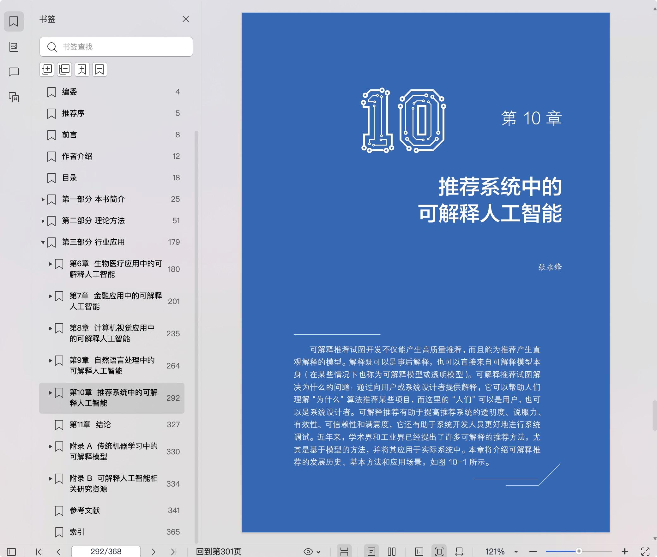This screenshot has width=657, height=557.
Task: Click the zoom slider handle
Action: (579, 551)
